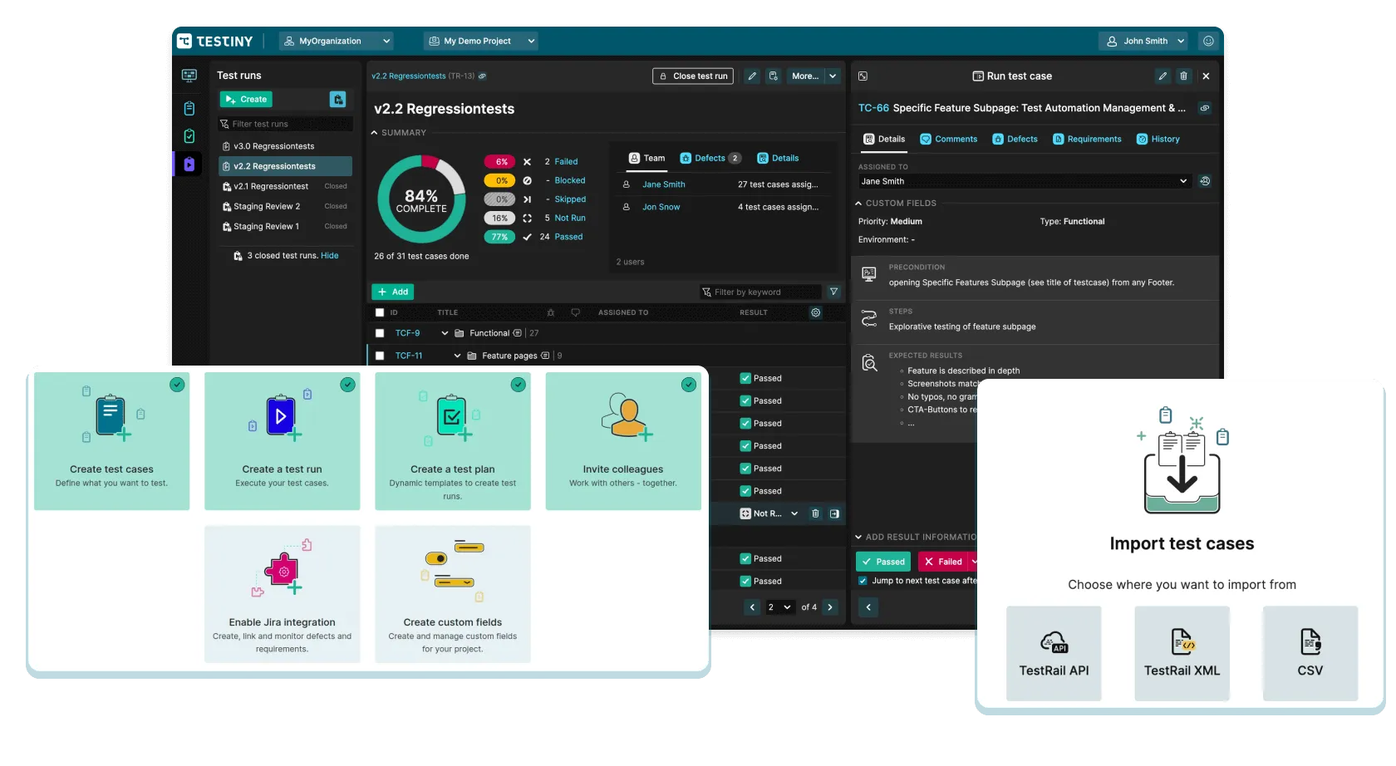Click the table column settings gear icon
Screen dimensions: 1396x766
pyautogui.click(x=815, y=312)
